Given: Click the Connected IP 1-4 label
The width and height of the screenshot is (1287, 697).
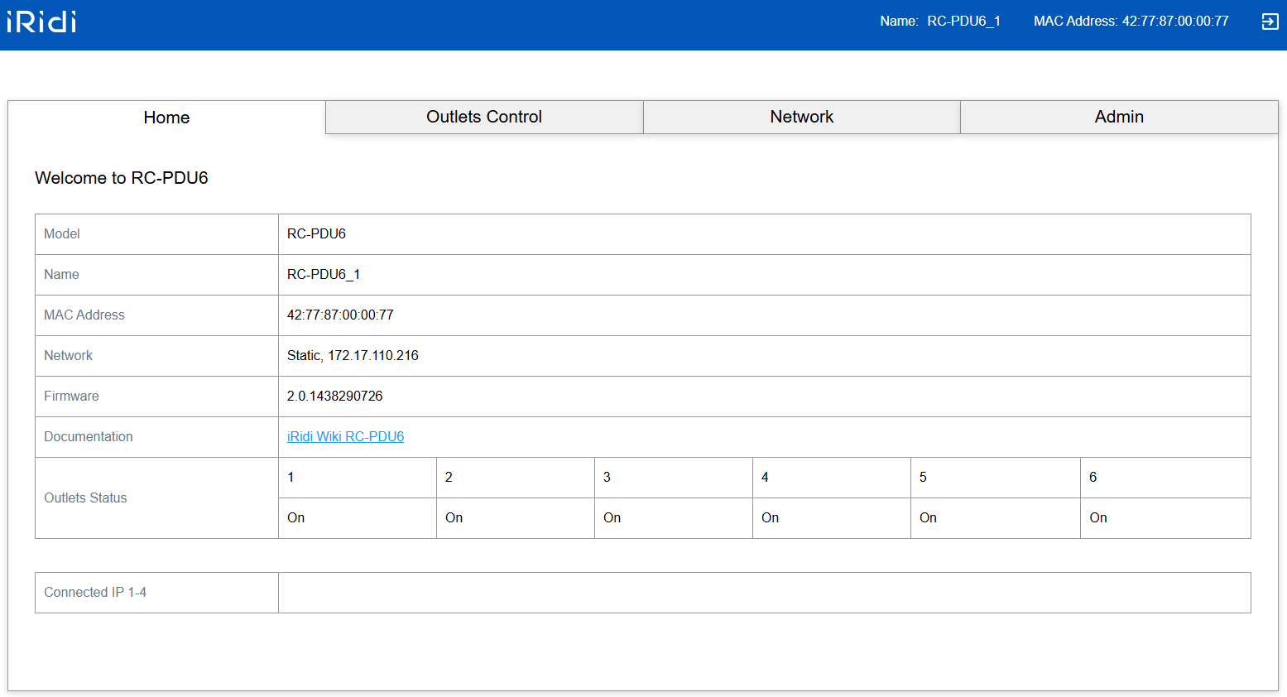Looking at the screenshot, I should (x=95, y=593).
